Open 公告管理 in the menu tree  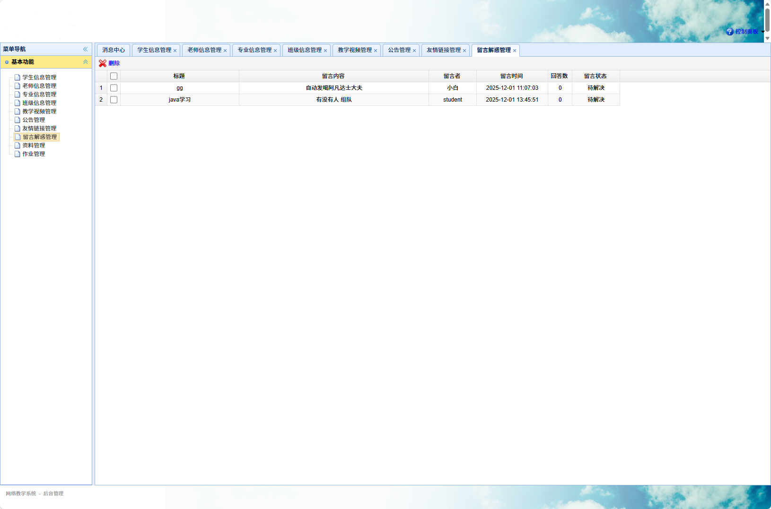point(34,120)
